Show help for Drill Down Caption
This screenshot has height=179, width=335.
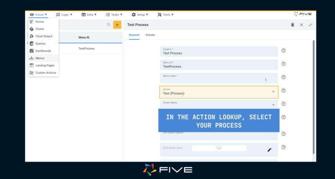pos(283,134)
